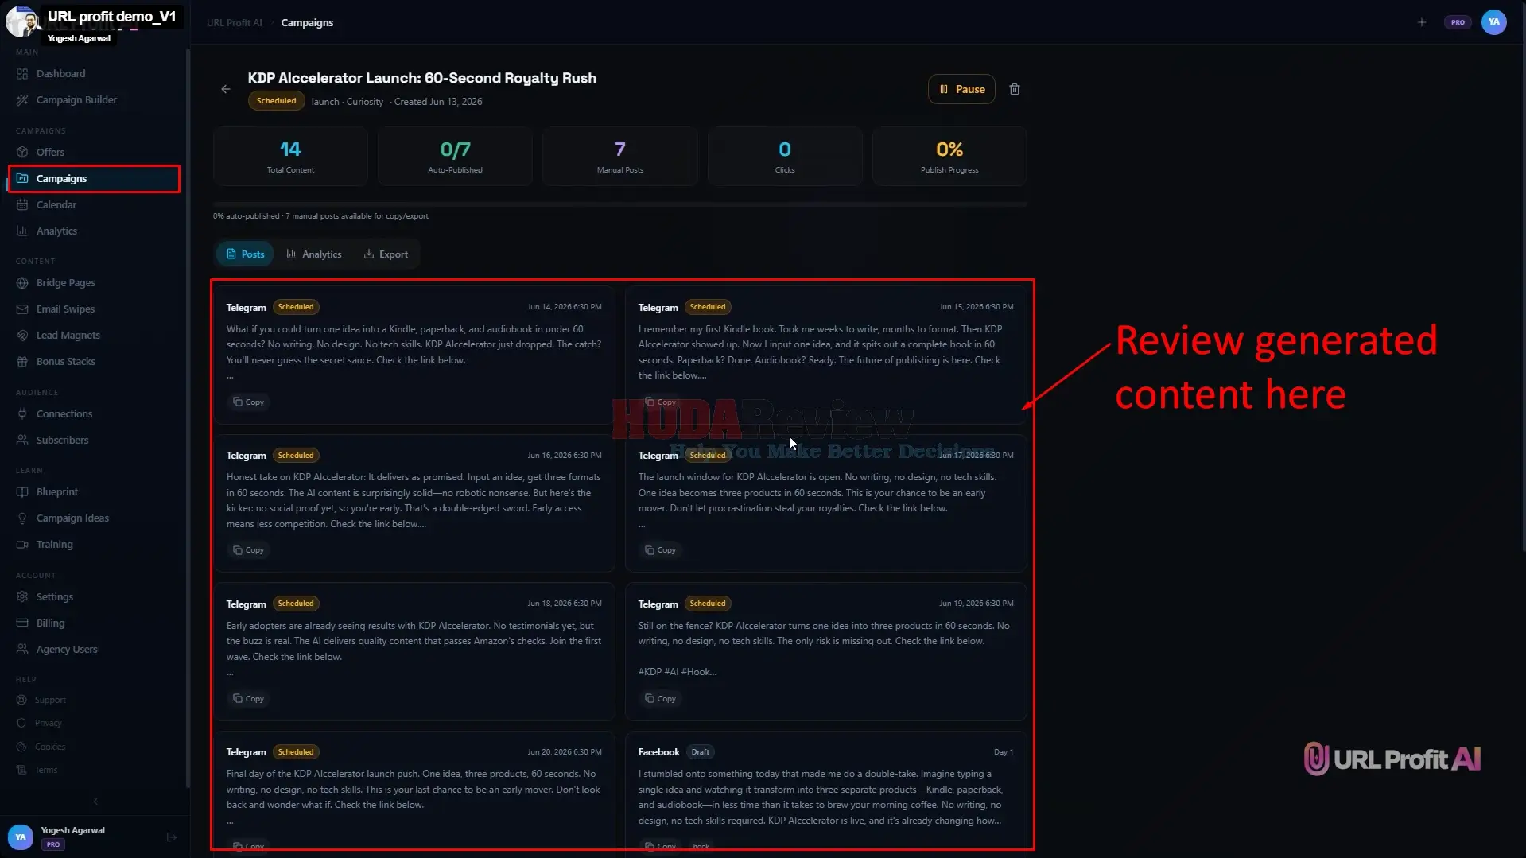Click the Jun 20, 2026 6:30 PM timestamp

coord(564,752)
